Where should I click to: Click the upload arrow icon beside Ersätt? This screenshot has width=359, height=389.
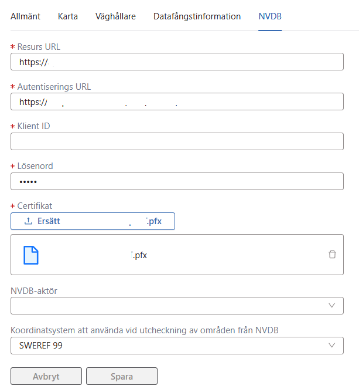tap(28, 221)
